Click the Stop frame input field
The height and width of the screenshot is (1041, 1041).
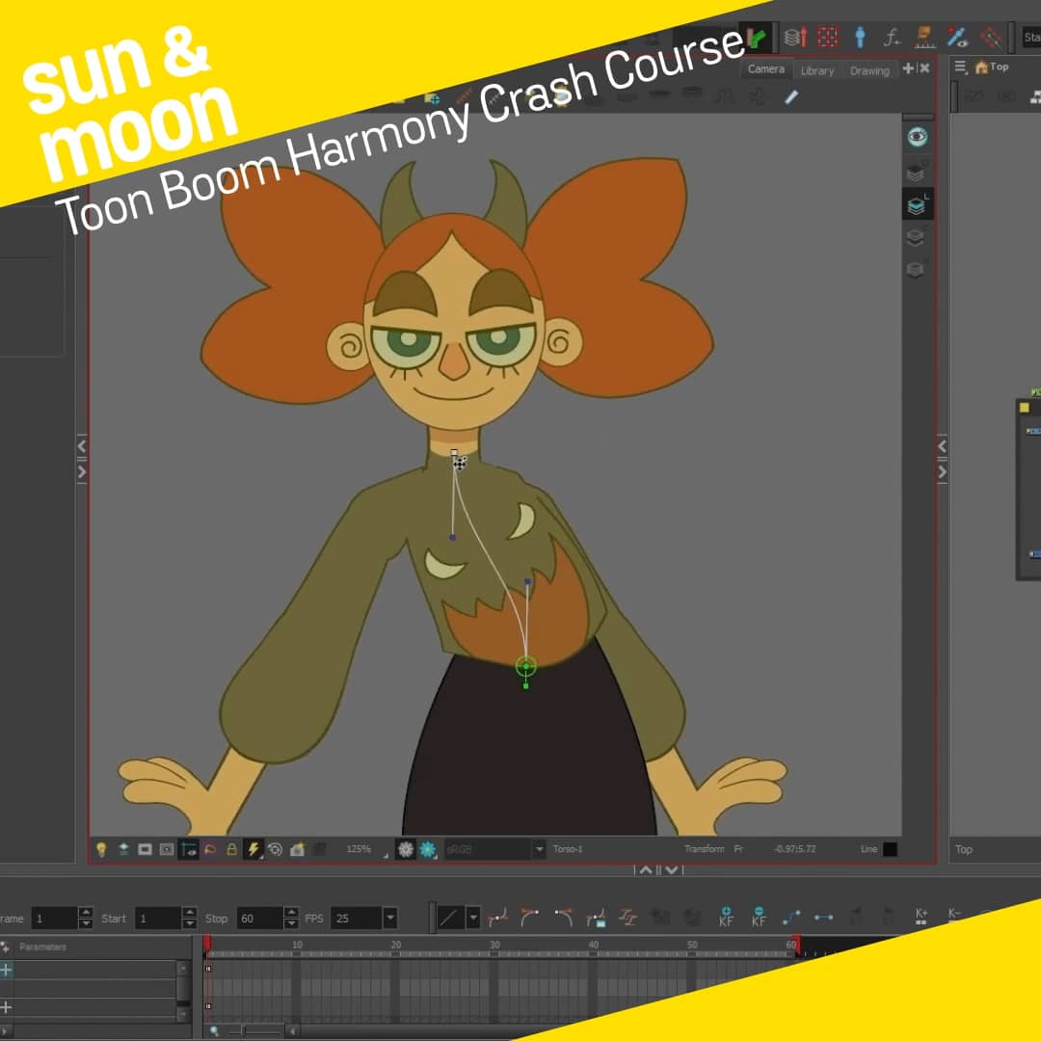(x=257, y=919)
